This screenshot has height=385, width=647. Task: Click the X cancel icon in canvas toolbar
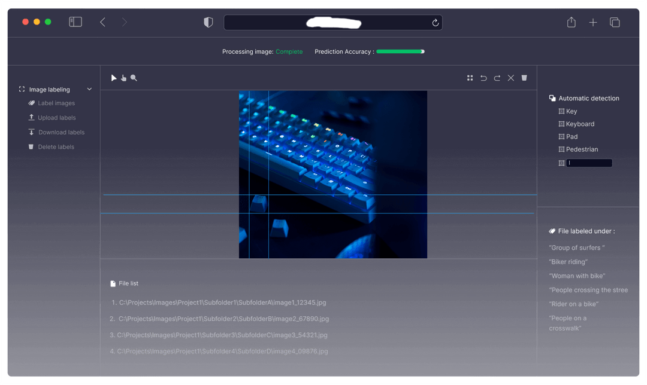click(511, 78)
